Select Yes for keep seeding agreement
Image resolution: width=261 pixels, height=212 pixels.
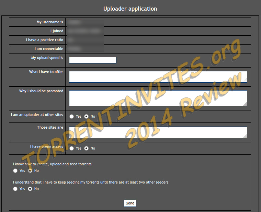click(15, 189)
